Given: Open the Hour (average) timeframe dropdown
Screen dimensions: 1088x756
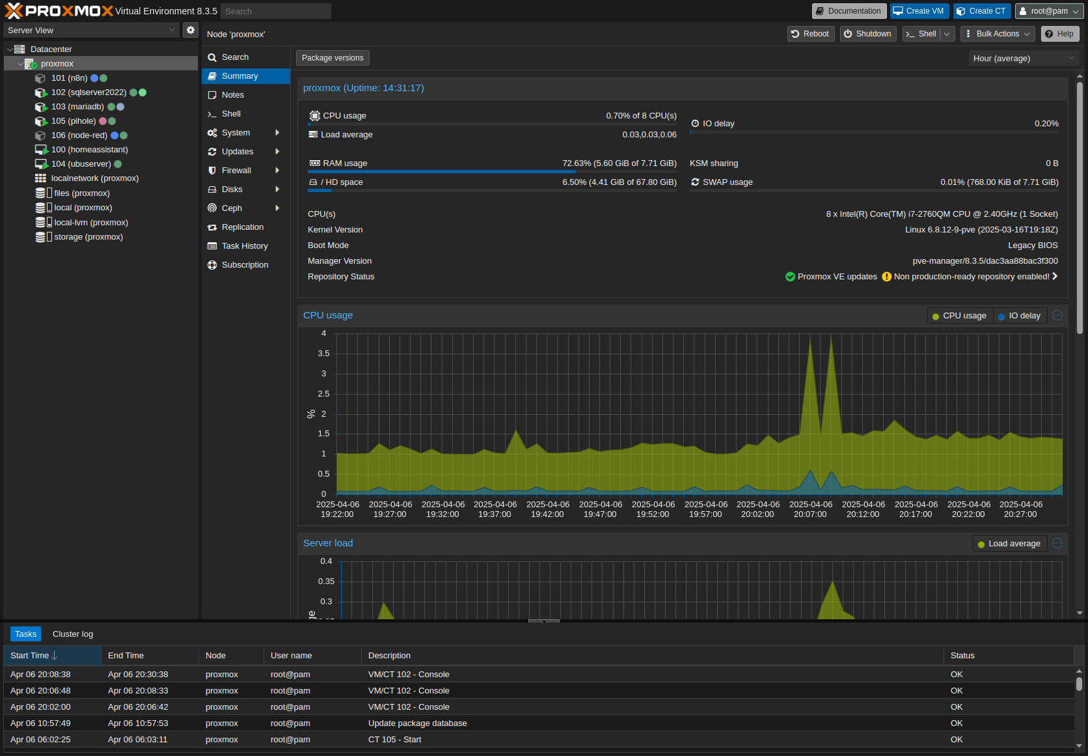Looking at the screenshot, I should pos(1023,58).
